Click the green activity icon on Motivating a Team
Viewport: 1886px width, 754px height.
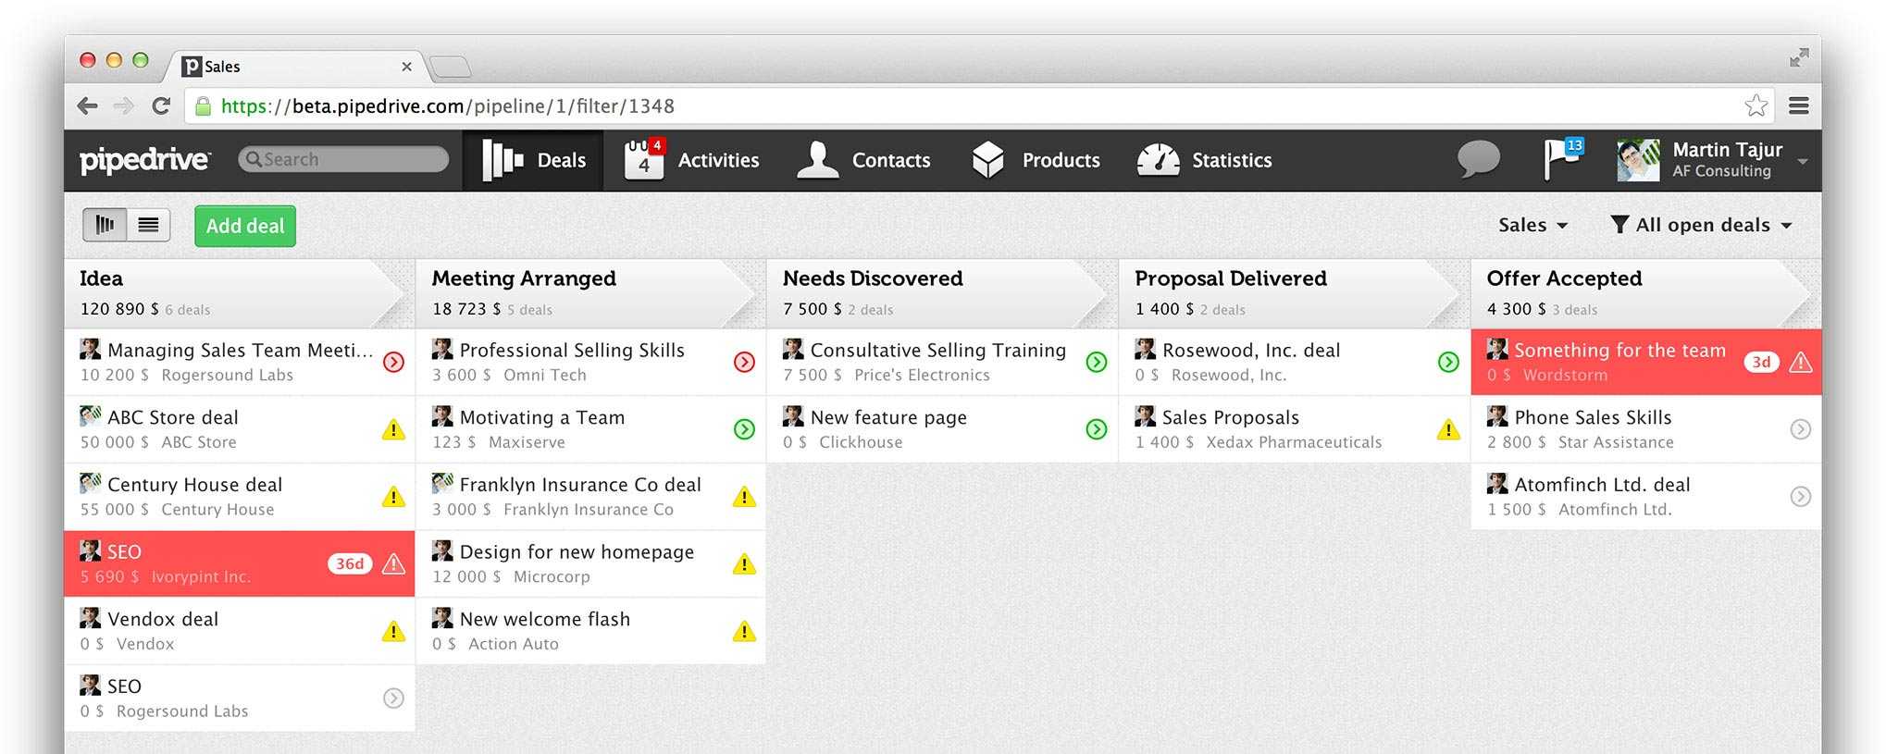tap(744, 429)
